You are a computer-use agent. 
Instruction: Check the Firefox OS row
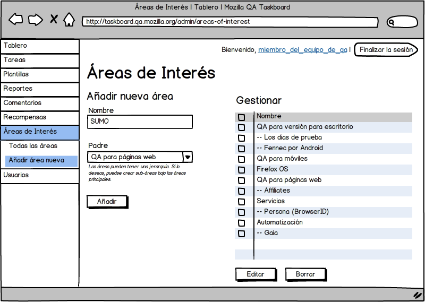(241, 170)
